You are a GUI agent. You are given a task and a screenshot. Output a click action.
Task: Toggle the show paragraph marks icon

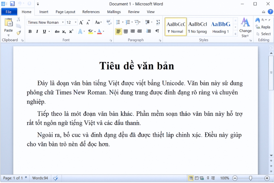[x=157, y=31]
